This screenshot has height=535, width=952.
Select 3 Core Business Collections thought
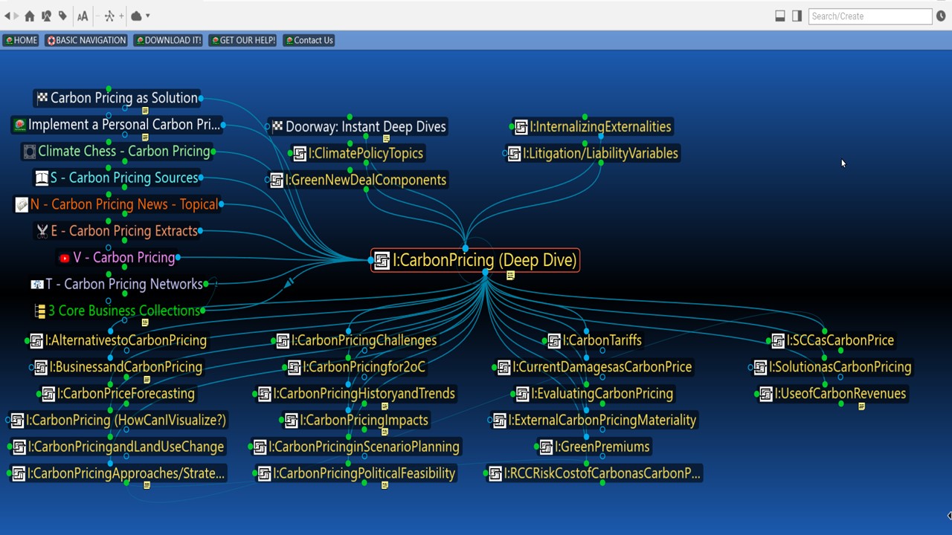tap(118, 311)
